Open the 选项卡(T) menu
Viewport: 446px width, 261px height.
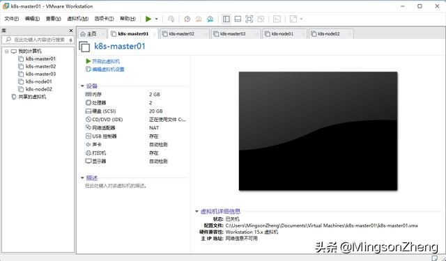[x=104, y=19]
